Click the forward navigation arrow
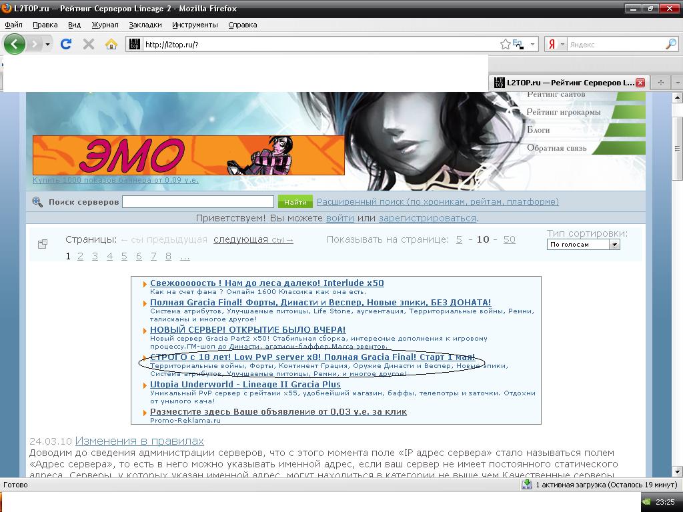This screenshot has width=683, height=512. (35, 44)
